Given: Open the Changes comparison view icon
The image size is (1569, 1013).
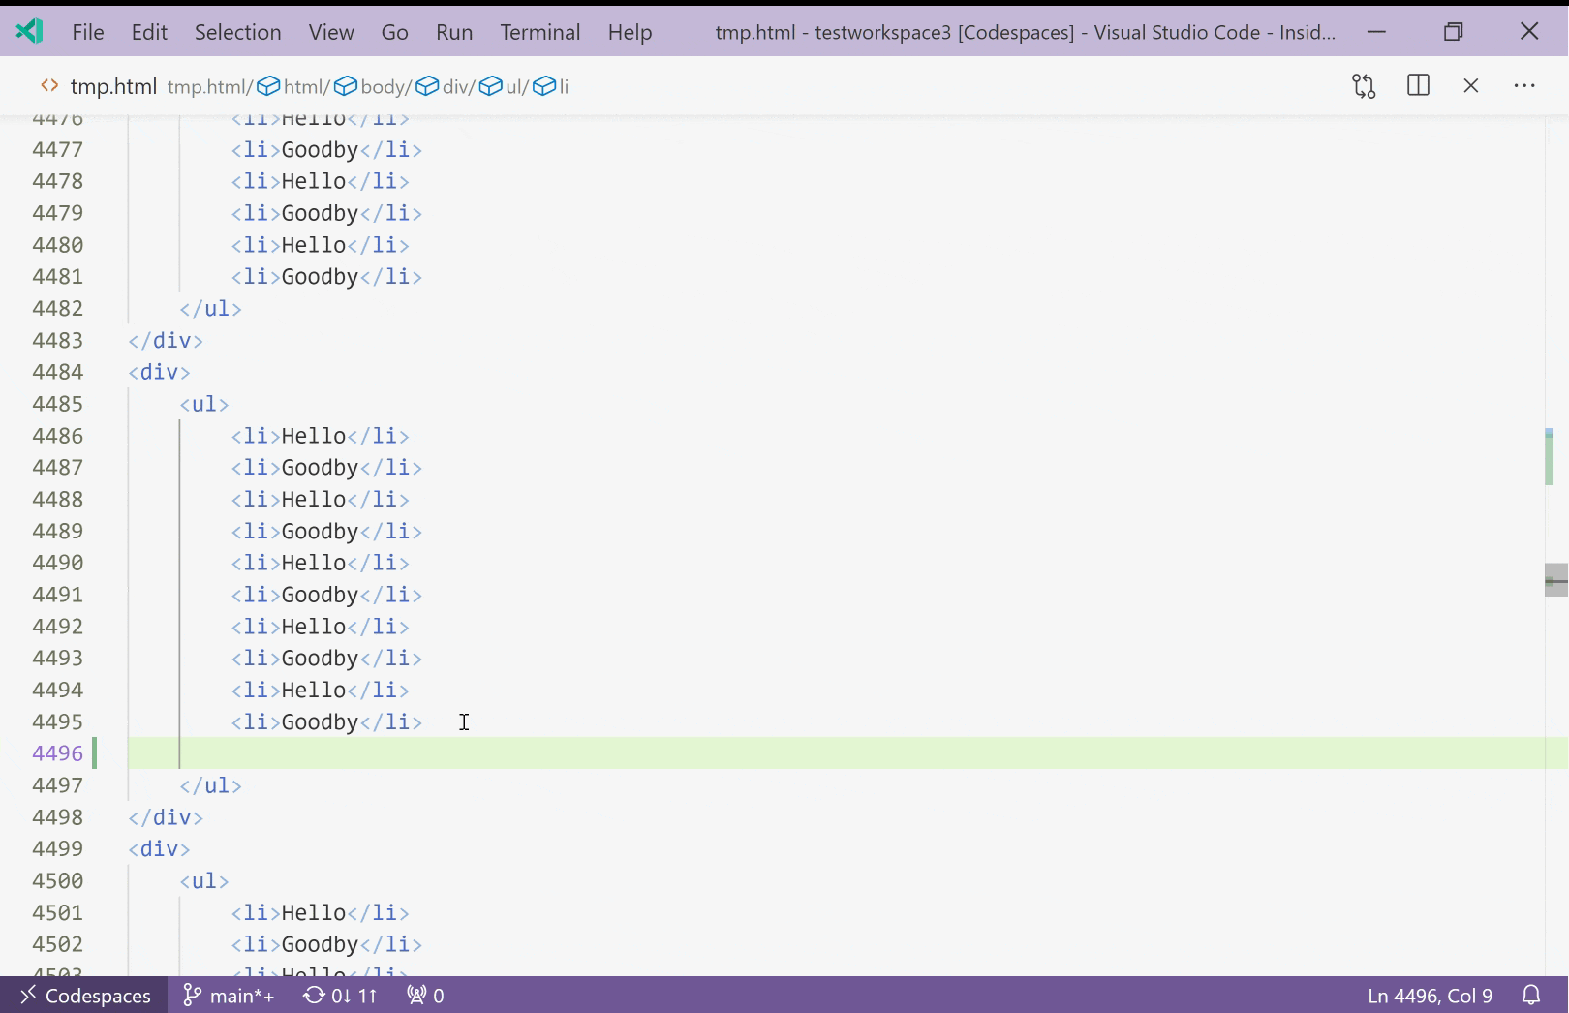Looking at the screenshot, I should point(1364,85).
